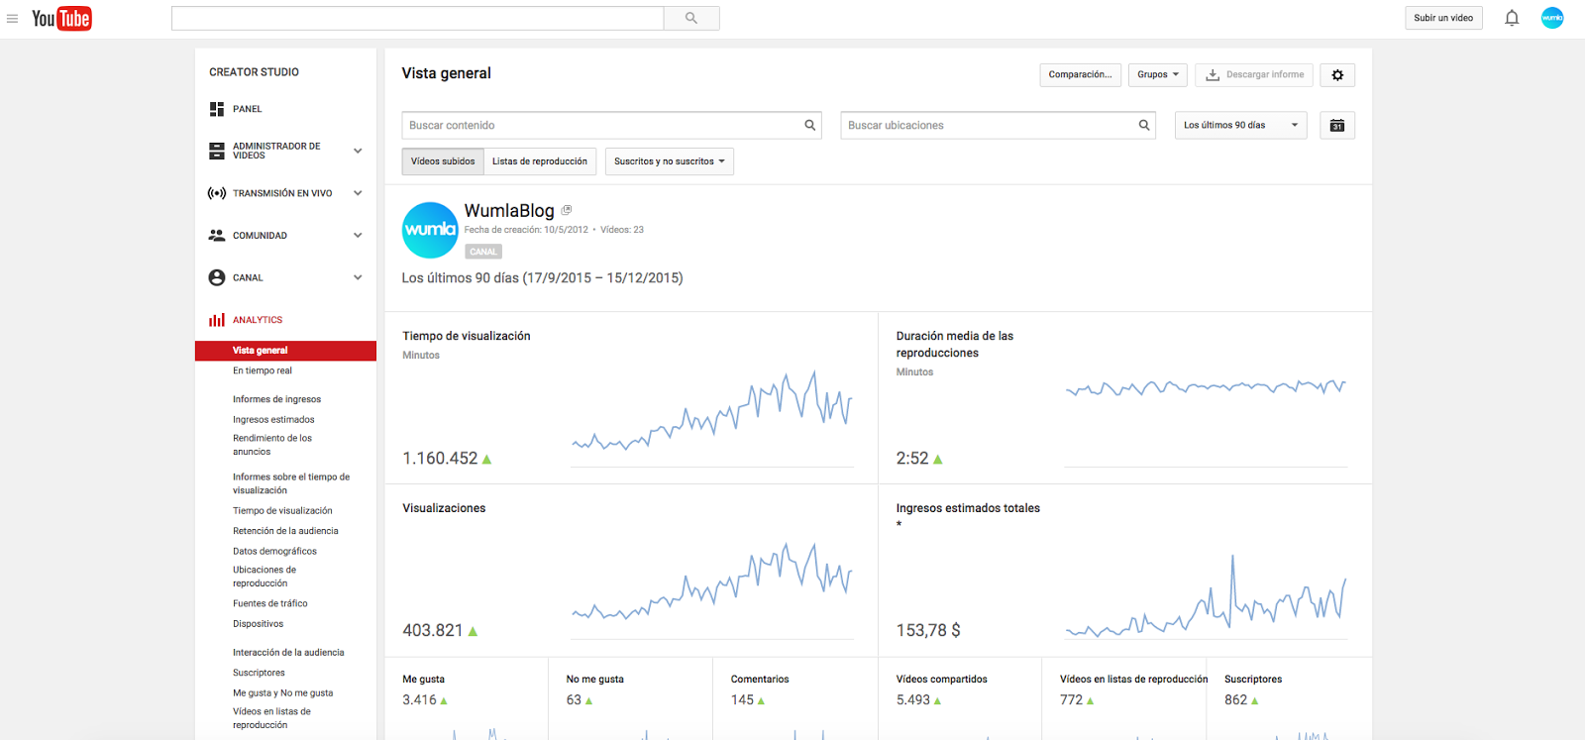Focus the Buscar ubicaciones field

(x=998, y=126)
